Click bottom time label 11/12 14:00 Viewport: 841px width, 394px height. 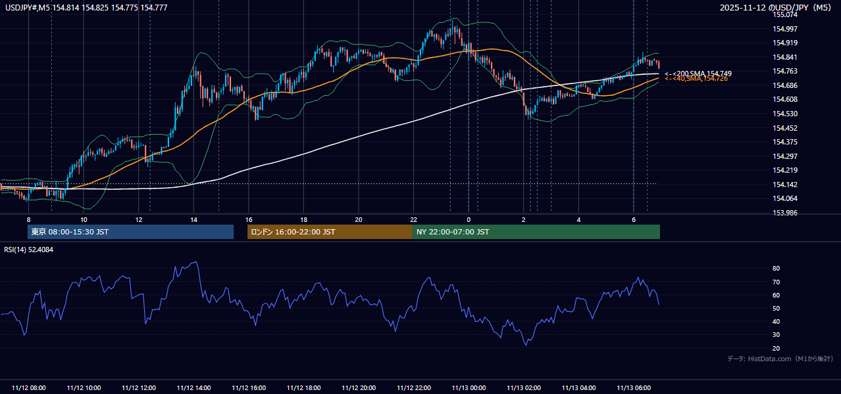193,388
